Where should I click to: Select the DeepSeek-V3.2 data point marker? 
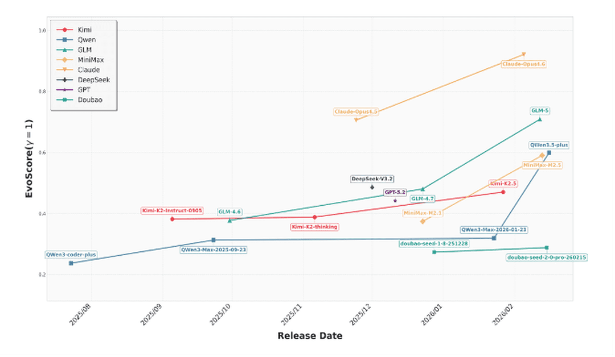(372, 188)
